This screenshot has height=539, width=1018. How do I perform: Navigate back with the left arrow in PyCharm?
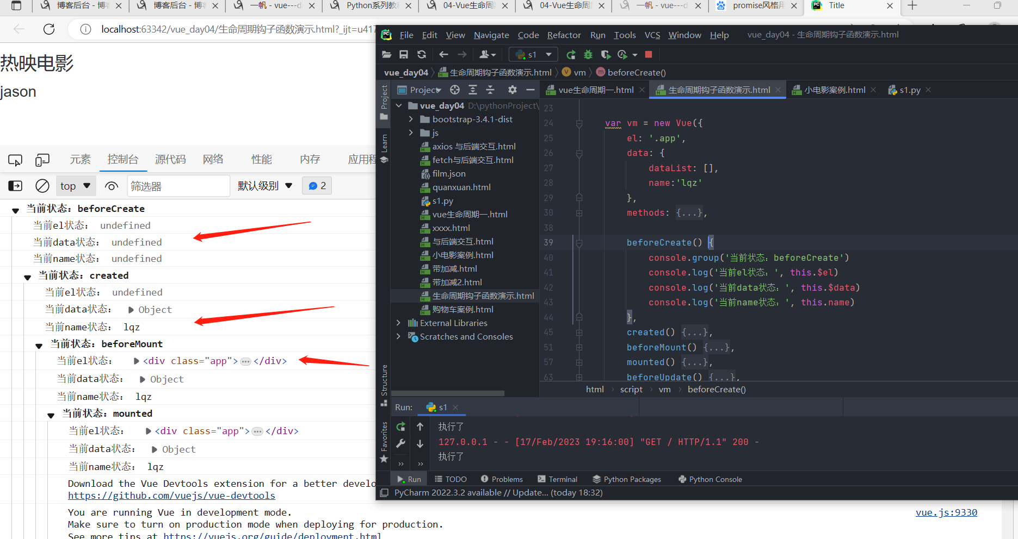[x=443, y=54]
